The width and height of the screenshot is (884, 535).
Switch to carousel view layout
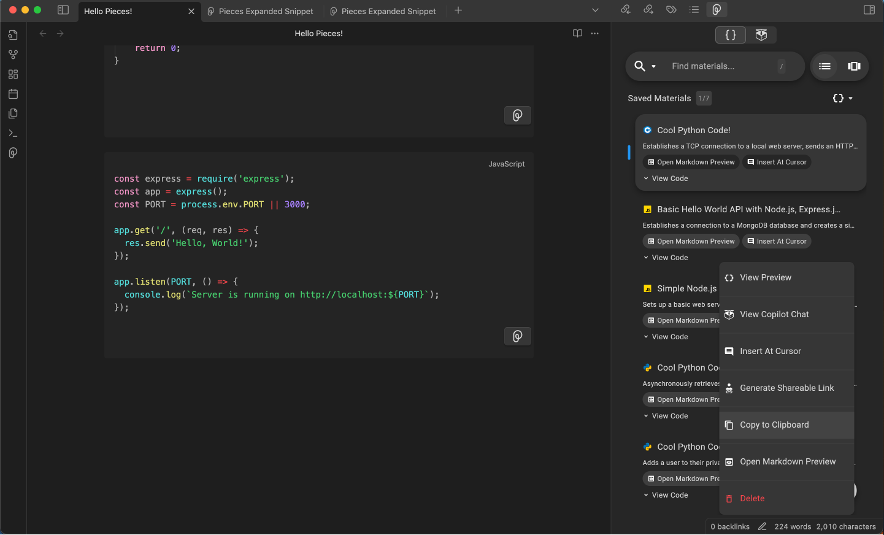[854, 66]
